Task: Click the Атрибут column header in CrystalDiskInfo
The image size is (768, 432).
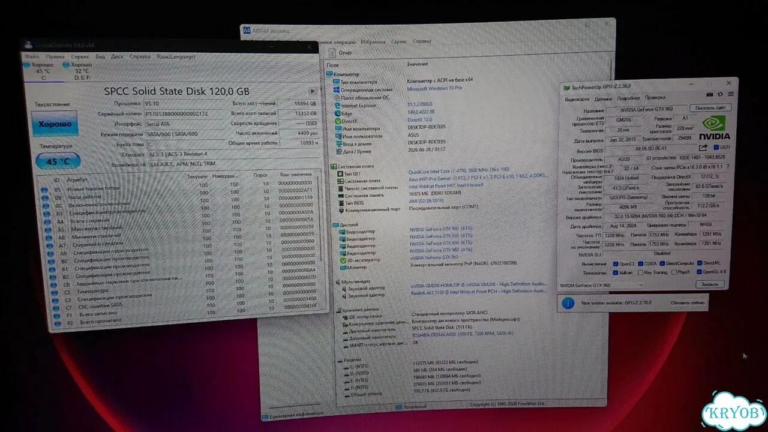Action: [x=77, y=180]
